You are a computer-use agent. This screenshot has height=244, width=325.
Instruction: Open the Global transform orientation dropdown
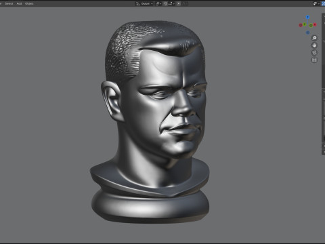pos(144,3)
